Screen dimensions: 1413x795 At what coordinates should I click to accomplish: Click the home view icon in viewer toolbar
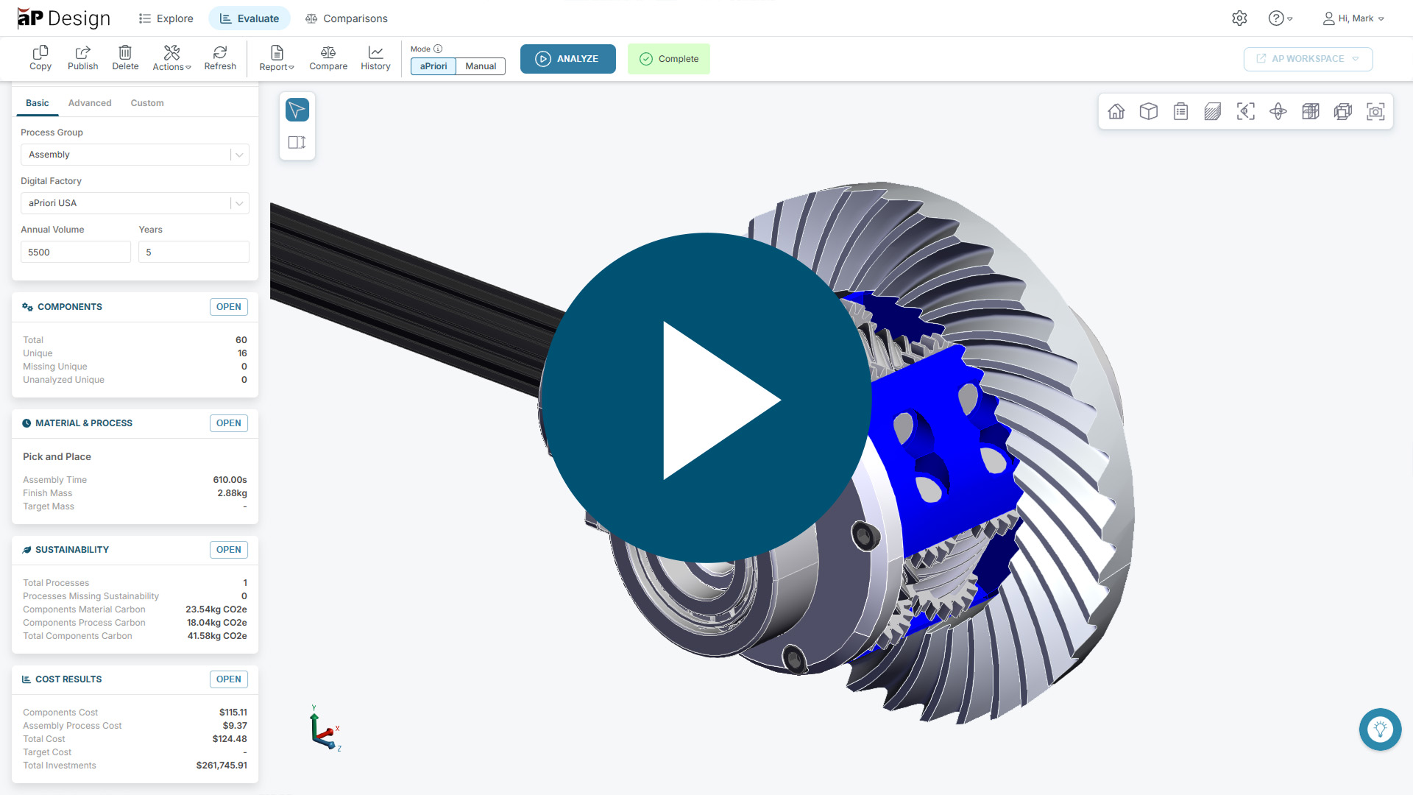point(1116,111)
